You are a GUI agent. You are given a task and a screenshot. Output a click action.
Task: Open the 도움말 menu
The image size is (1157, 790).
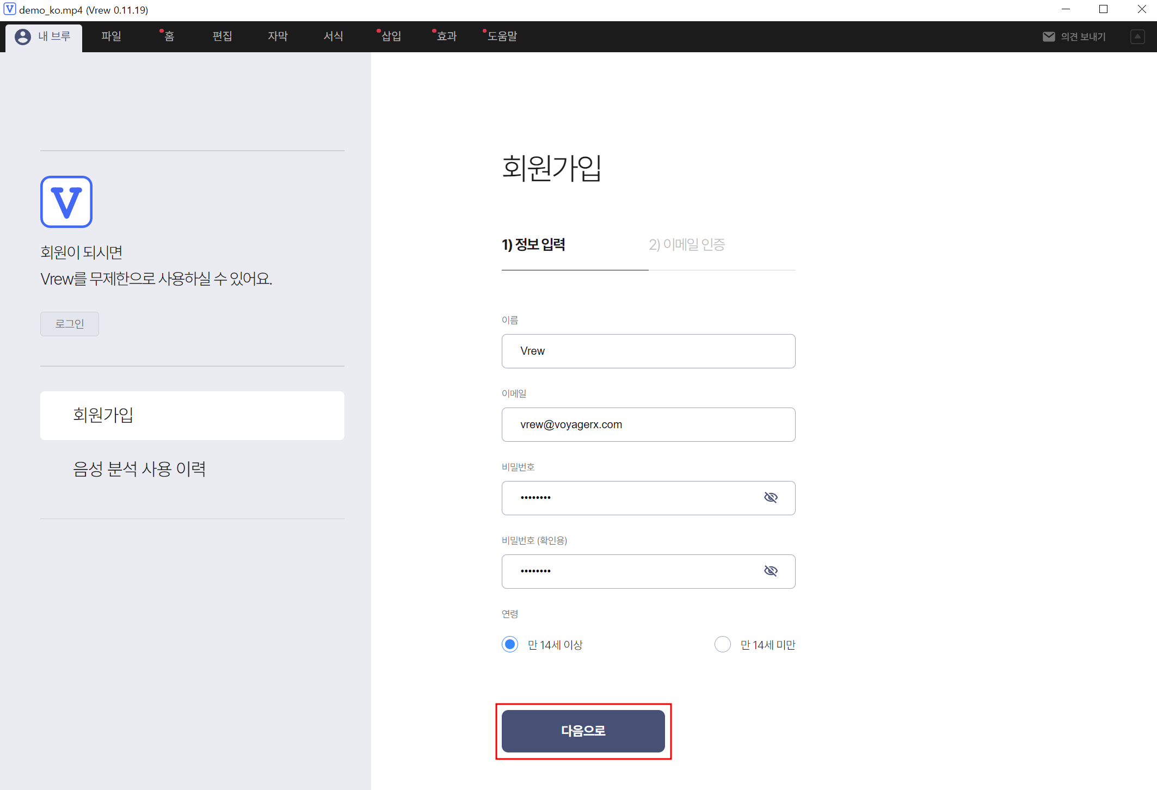[x=502, y=36]
